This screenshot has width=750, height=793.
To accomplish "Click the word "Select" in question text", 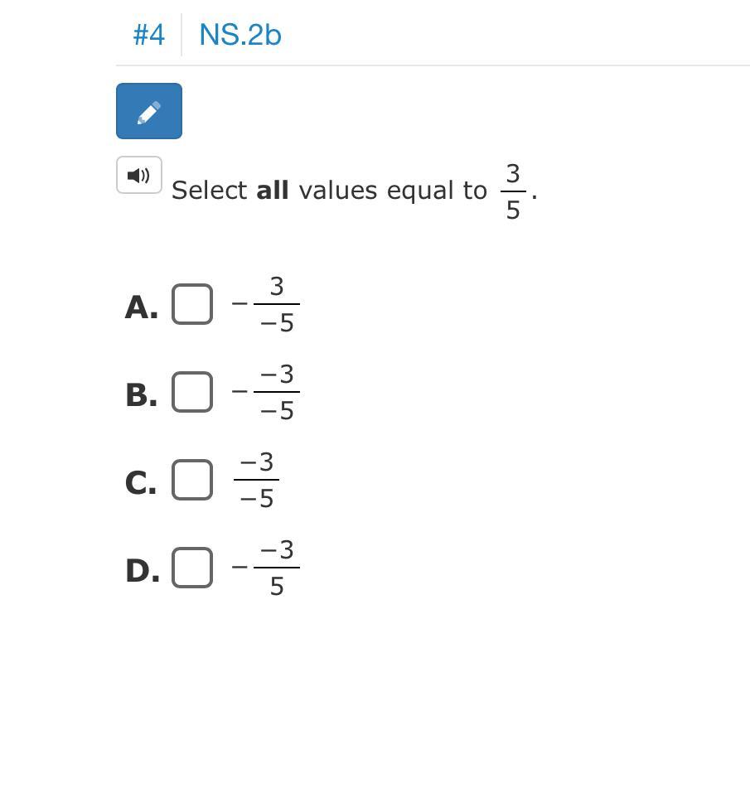I will pyautogui.click(x=209, y=191).
